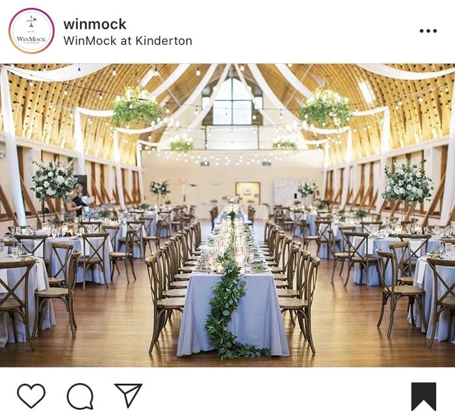Tap the tall floral arrangement on right side
Viewport: 455px width, 417px height.
point(406,183)
